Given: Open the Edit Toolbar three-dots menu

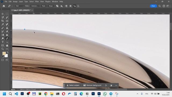Looking at the screenshot, I should coord(7,49).
